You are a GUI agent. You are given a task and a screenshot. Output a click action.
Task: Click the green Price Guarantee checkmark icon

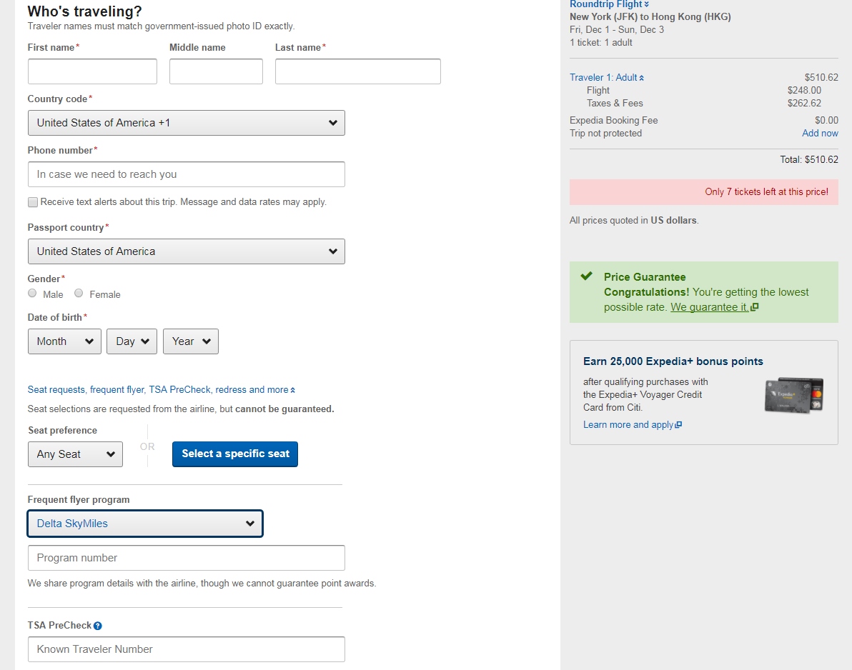point(586,276)
